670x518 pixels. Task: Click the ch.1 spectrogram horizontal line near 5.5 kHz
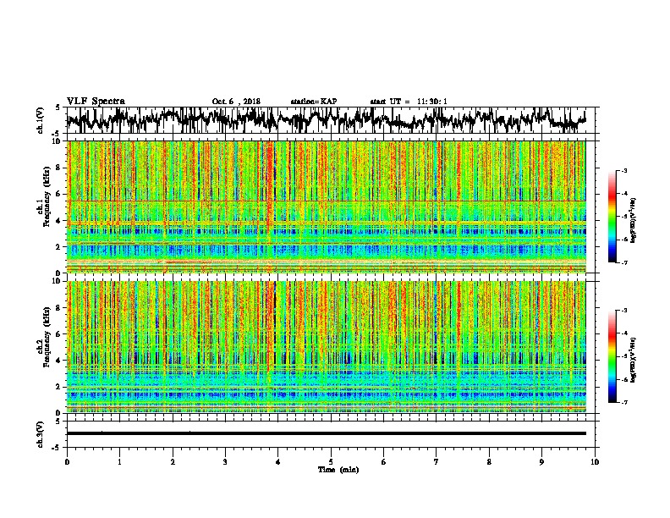click(x=326, y=201)
